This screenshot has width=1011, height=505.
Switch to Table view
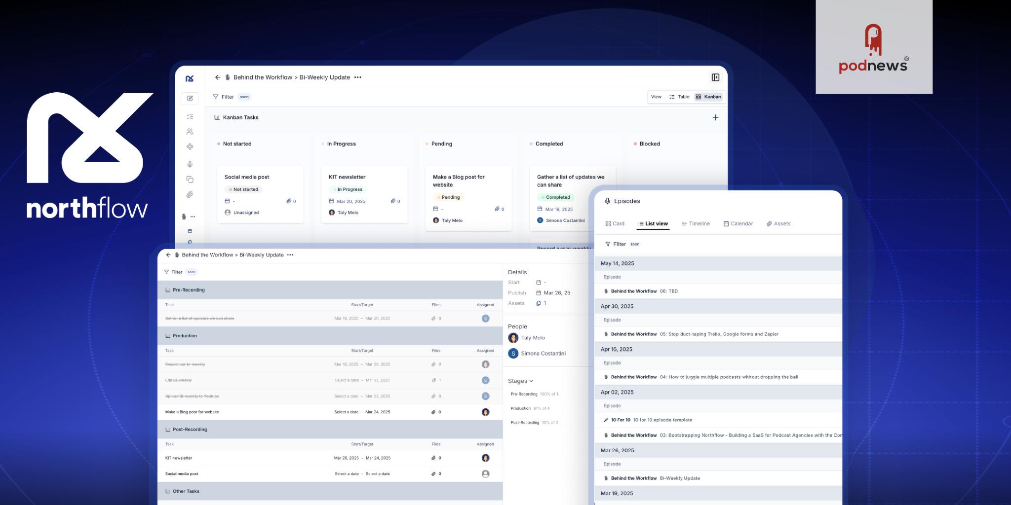point(679,97)
